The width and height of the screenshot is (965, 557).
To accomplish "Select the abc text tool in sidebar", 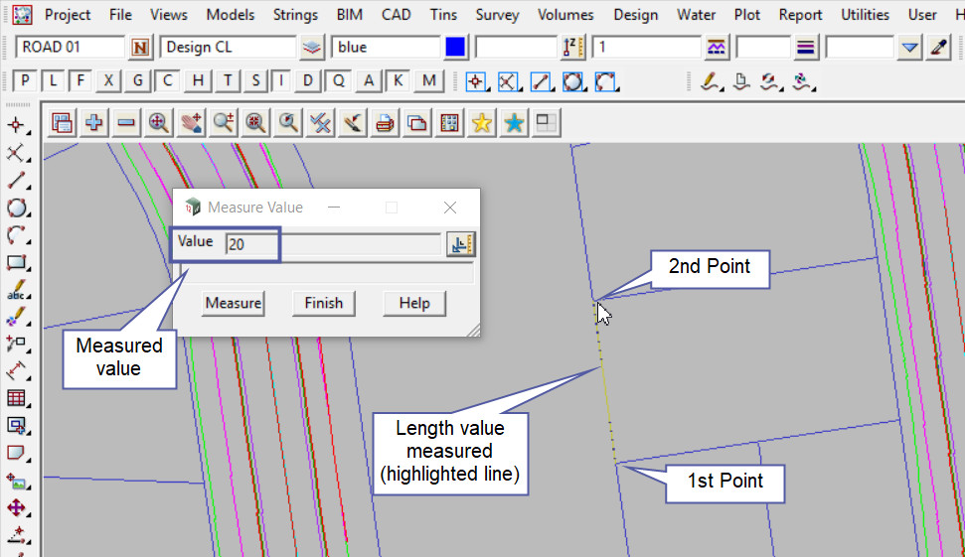I will [17, 290].
